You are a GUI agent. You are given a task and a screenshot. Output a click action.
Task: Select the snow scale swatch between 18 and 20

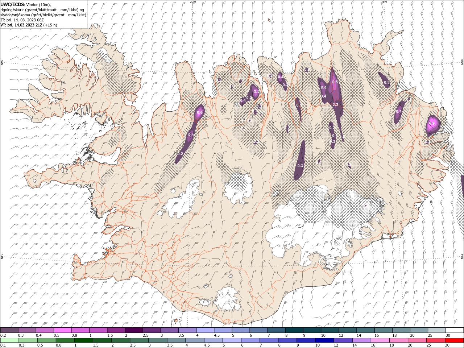[401, 330]
